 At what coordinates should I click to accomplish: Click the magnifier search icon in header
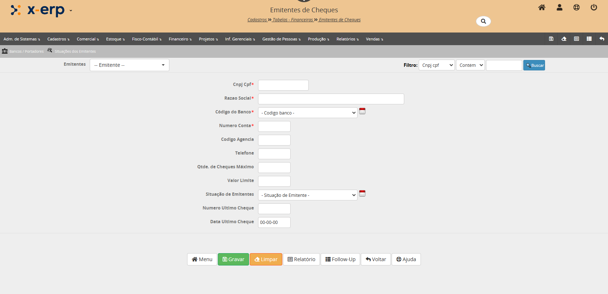pos(483,21)
